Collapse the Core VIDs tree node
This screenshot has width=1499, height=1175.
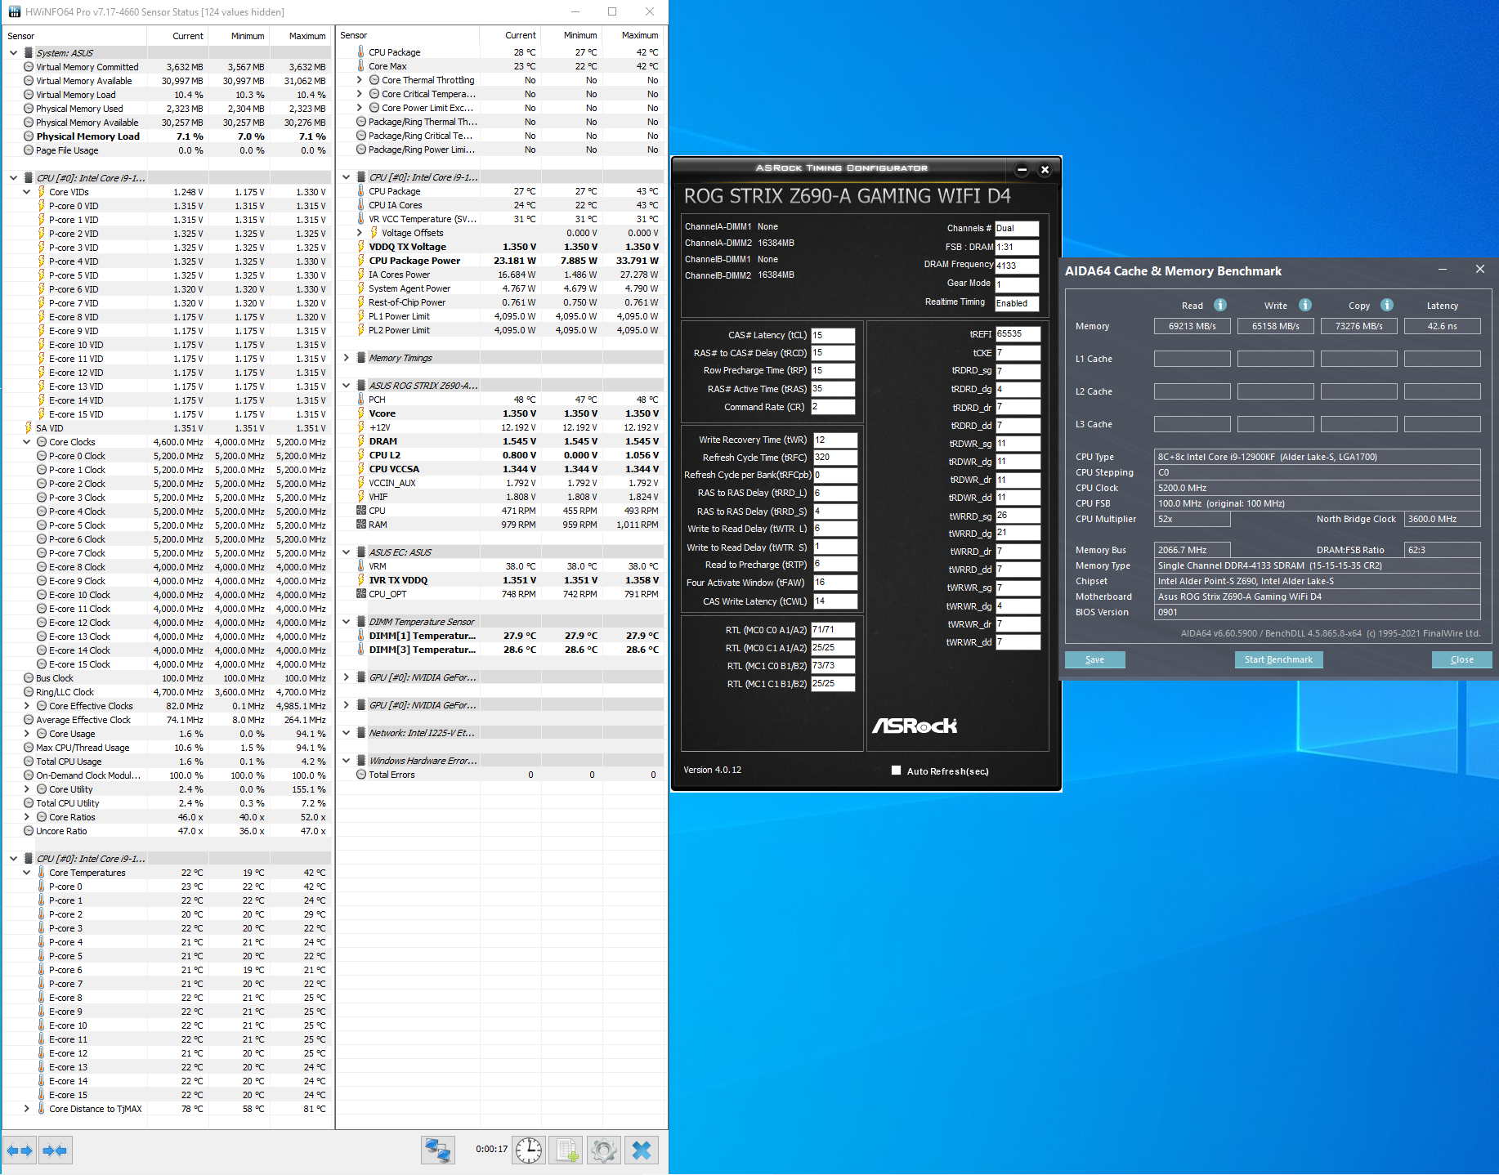coord(26,192)
